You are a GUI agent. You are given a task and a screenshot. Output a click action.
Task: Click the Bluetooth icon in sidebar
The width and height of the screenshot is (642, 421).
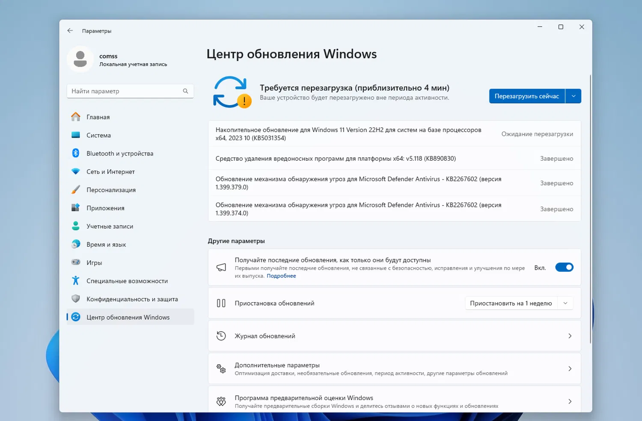click(x=76, y=153)
